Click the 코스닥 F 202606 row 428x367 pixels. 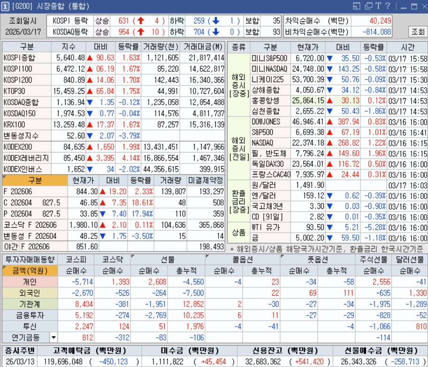coord(114,225)
